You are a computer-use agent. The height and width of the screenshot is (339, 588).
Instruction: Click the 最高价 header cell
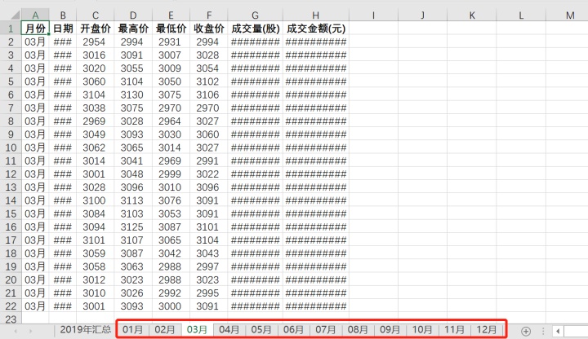133,29
